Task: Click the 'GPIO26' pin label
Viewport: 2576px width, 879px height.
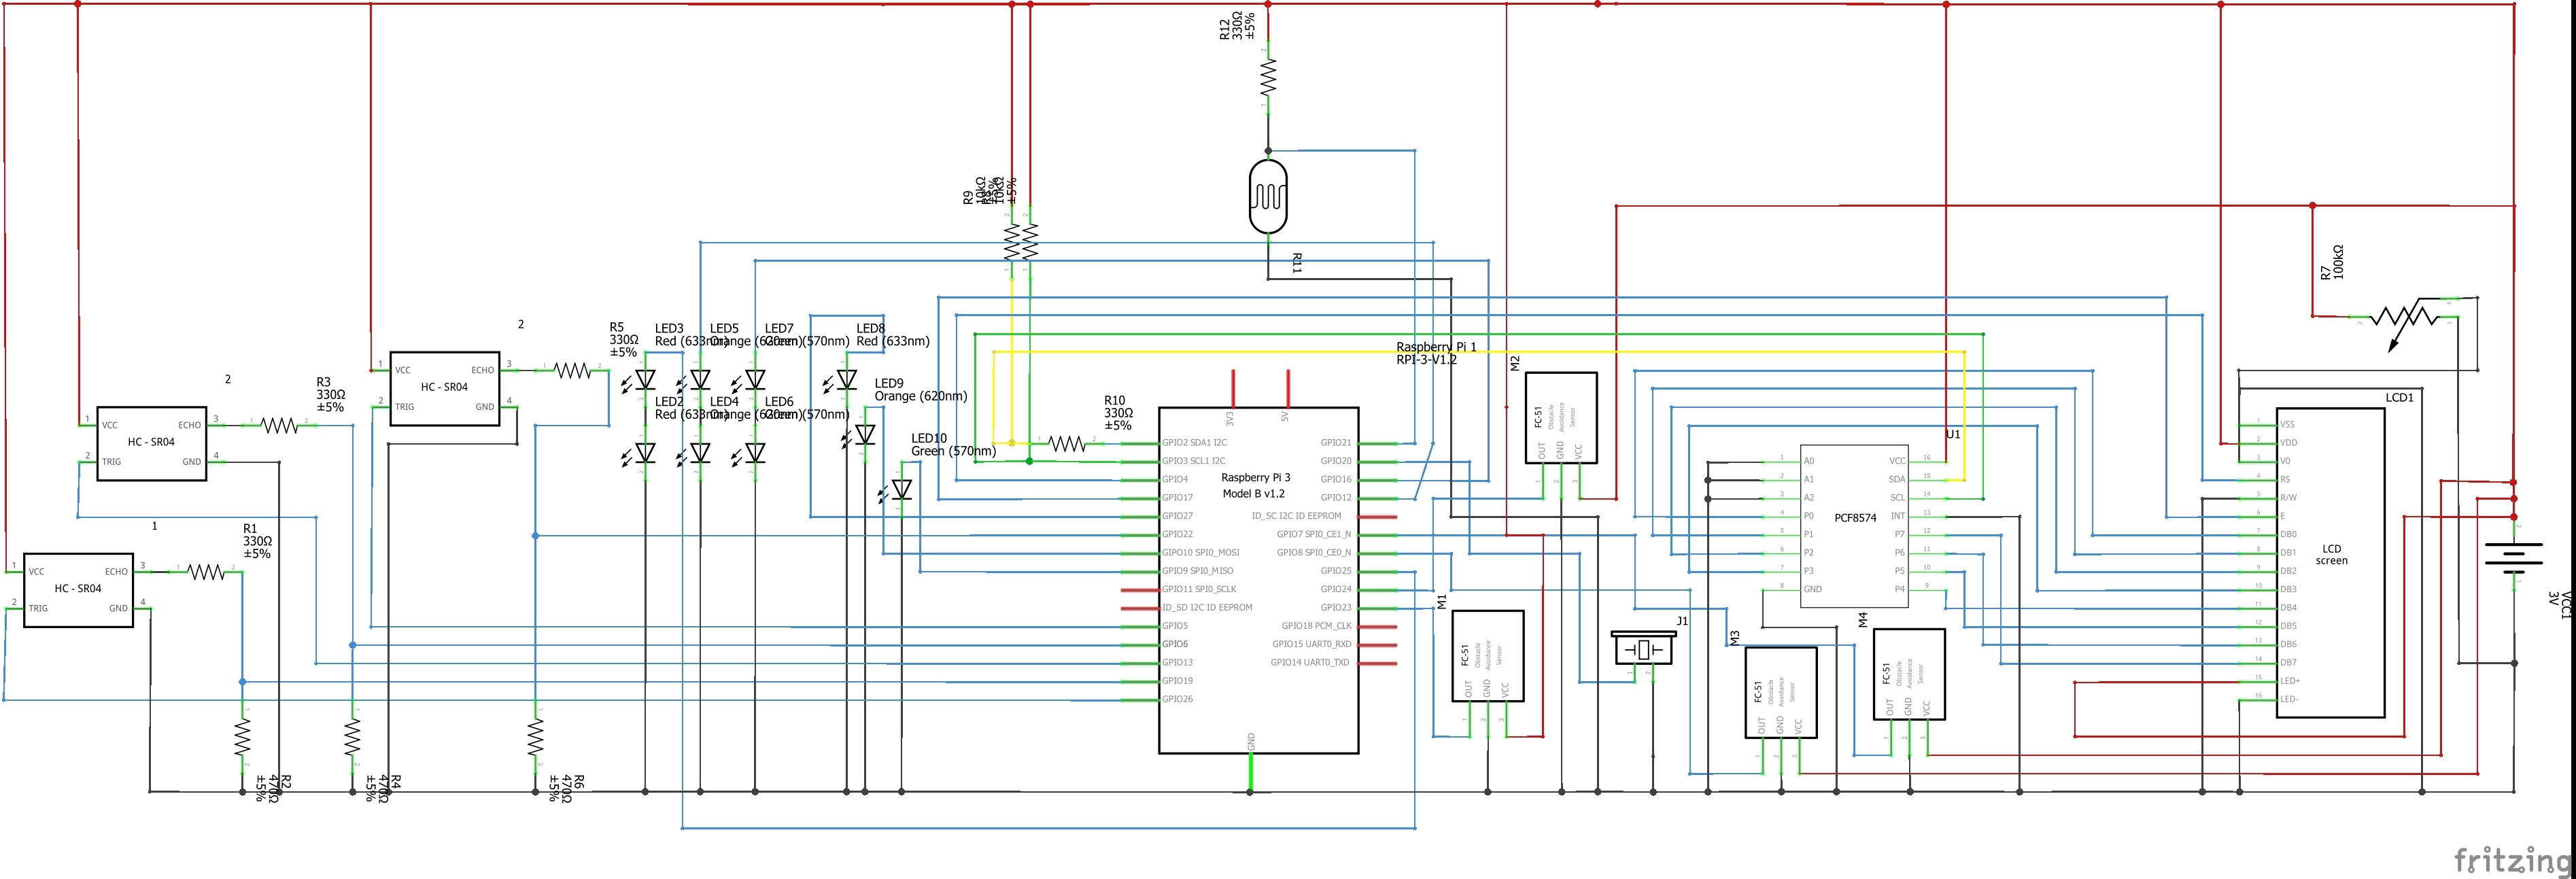Action: coord(1177,699)
